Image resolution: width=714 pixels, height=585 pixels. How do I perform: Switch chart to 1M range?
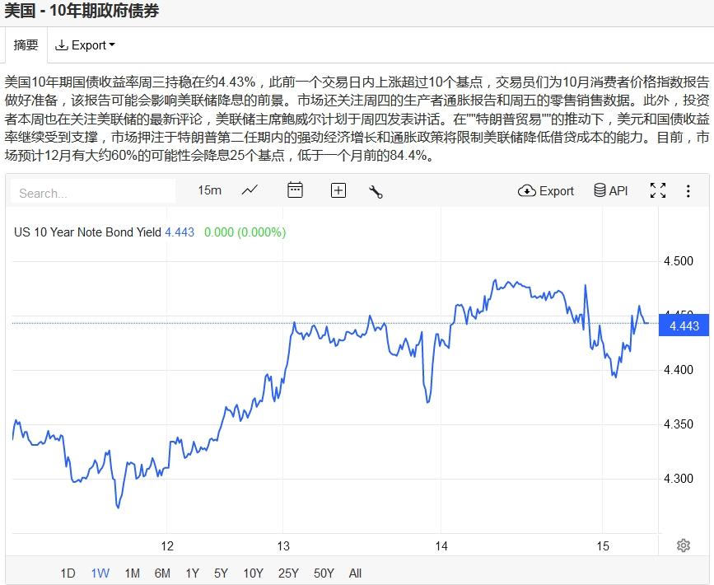132,573
